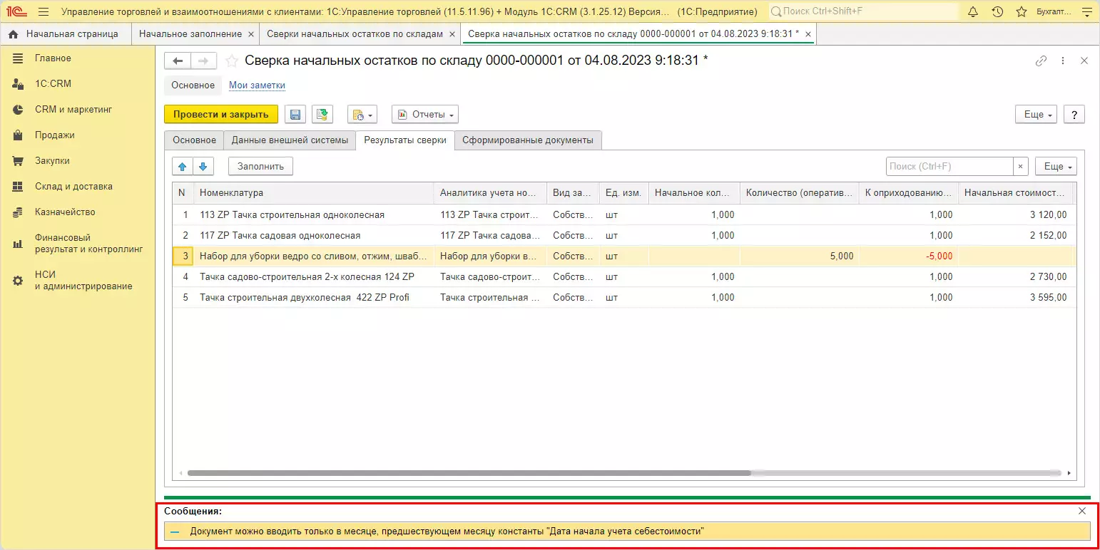This screenshot has height=550, width=1100.
Task: Open the Мои заметки link
Action: 257,85
